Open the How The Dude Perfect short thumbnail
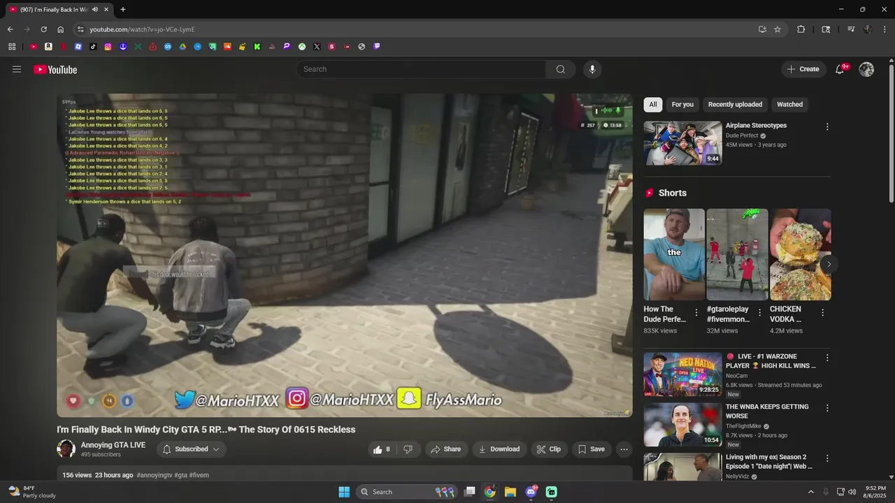This screenshot has height=503, width=895. tap(674, 254)
